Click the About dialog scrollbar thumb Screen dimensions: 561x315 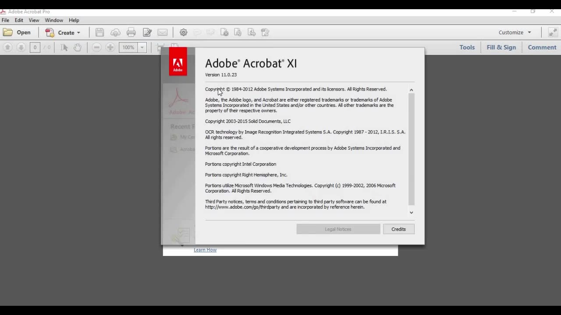click(411, 149)
